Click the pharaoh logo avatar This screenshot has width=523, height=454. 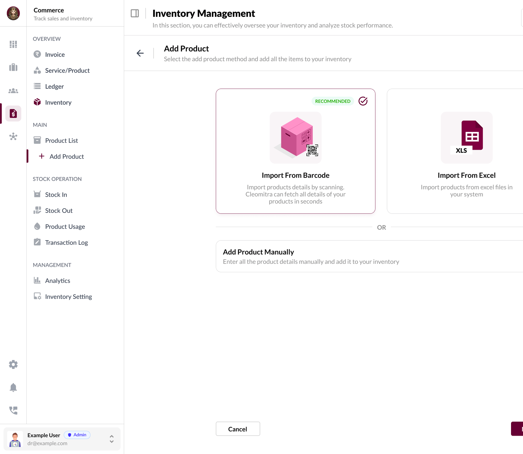click(x=13, y=13)
